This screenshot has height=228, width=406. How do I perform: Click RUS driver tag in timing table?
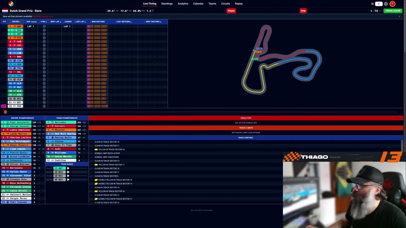point(15,30)
